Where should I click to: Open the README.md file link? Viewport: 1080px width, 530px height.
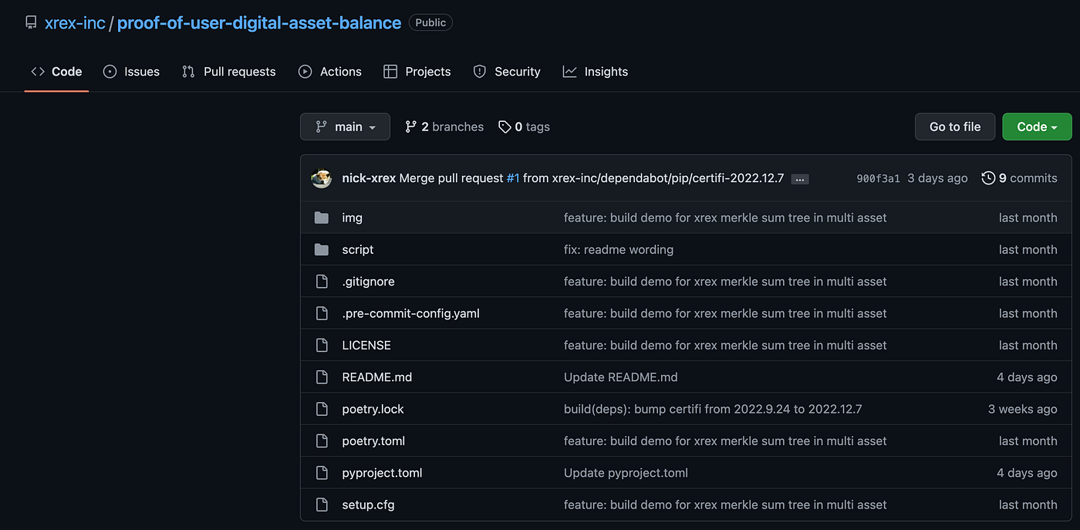[x=377, y=377]
